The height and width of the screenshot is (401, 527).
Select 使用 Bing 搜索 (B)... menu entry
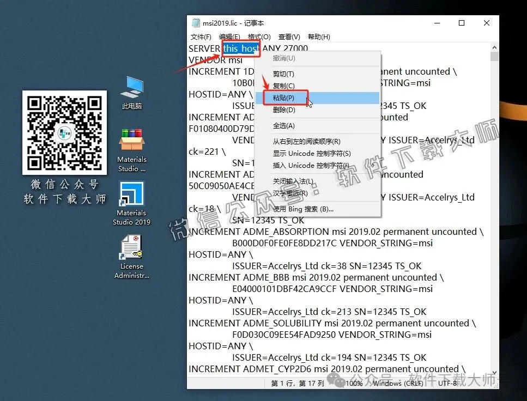click(303, 209)
